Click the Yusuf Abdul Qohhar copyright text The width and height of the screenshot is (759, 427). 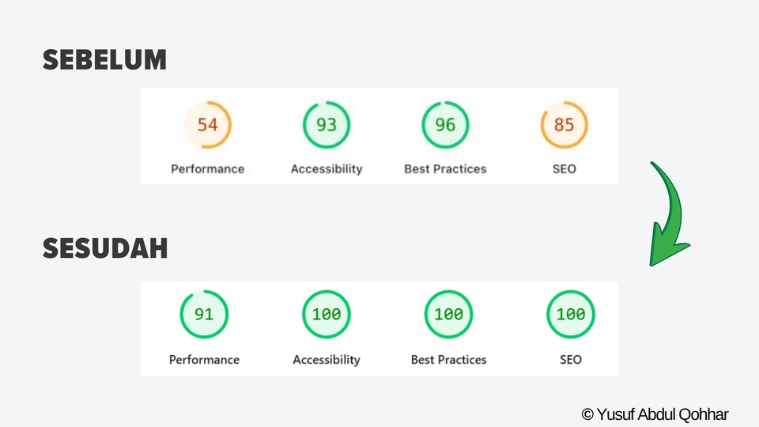[655, 414]
